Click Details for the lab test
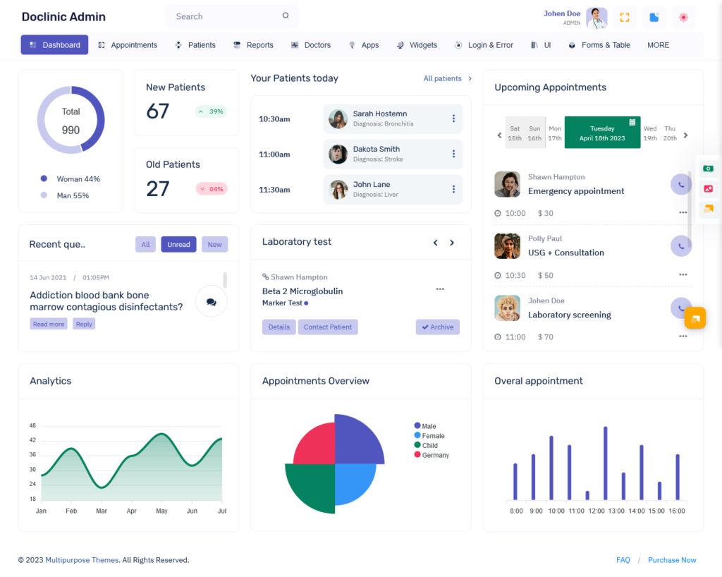722x577 pixels. click(279, 327)
